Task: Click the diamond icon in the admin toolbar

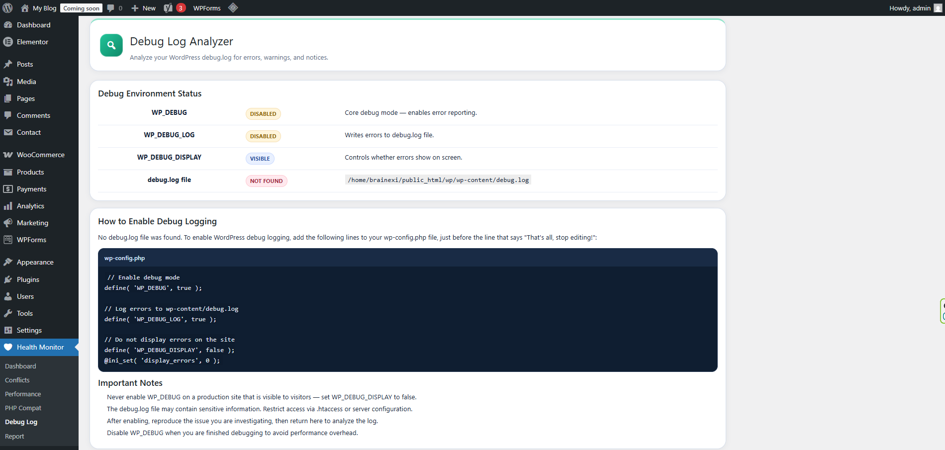Action: pyautogui.click(x=233, y=7)
